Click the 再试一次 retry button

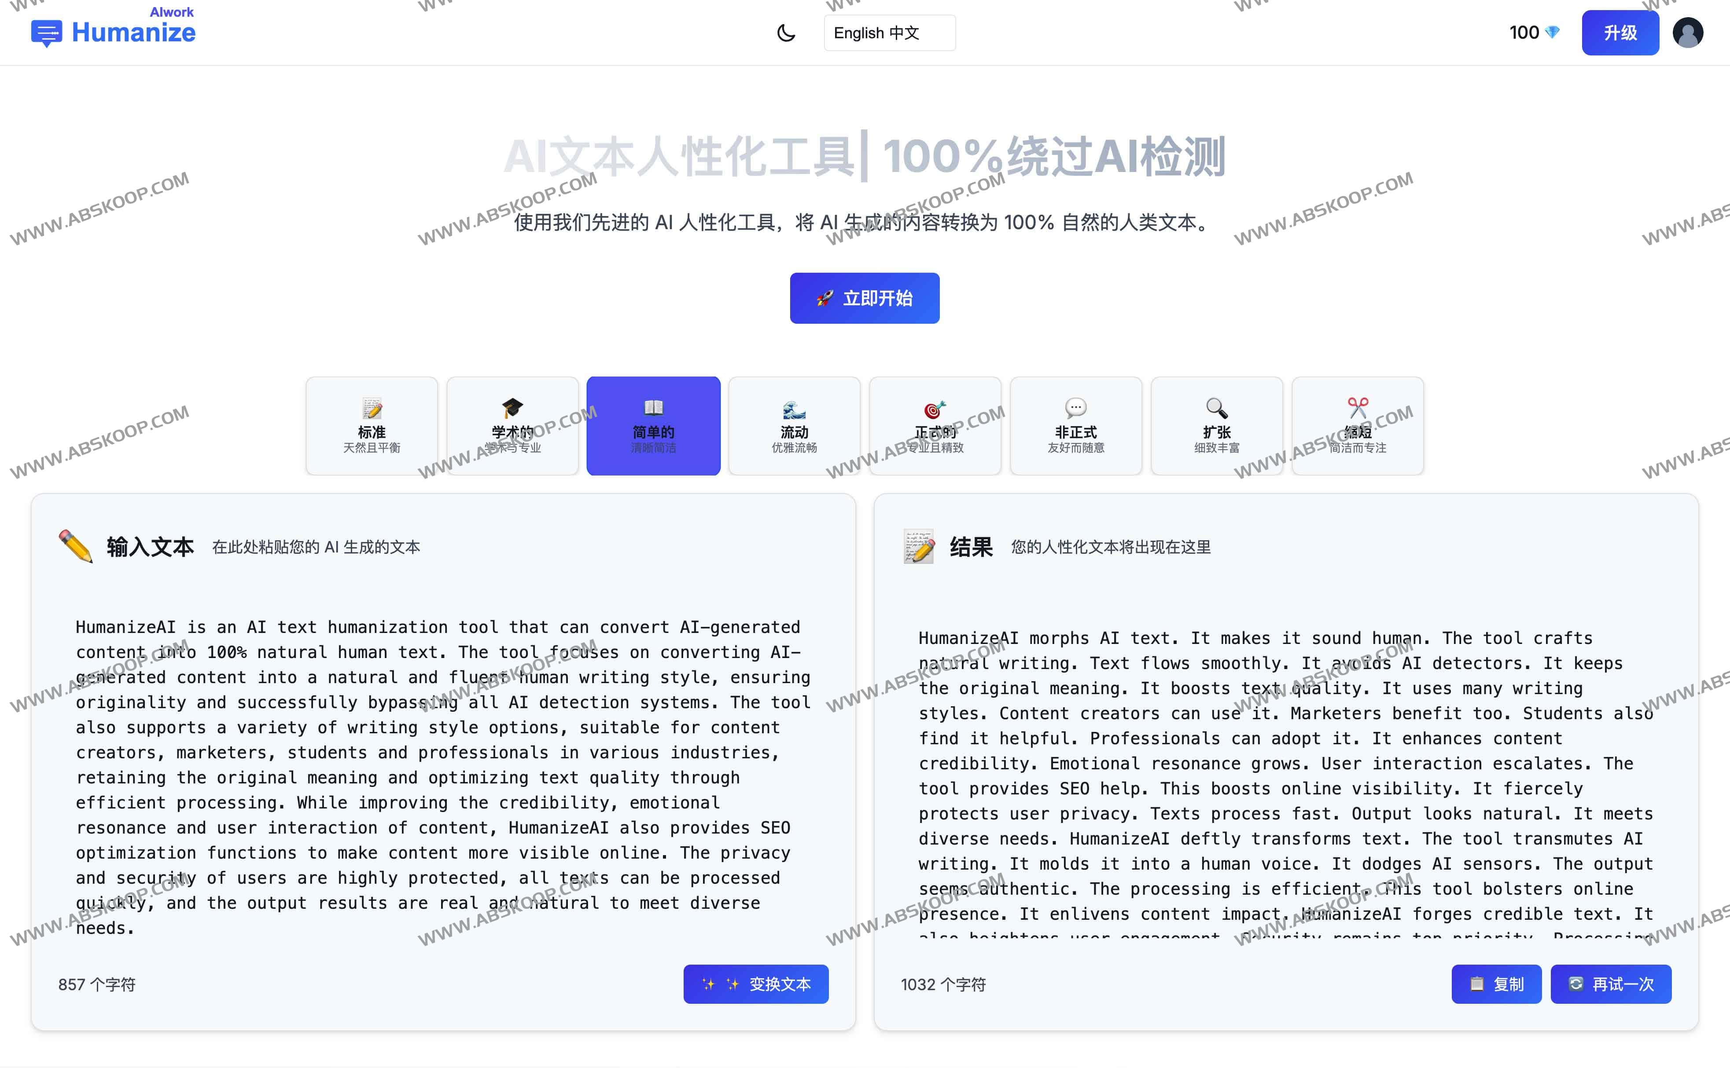1611,984
